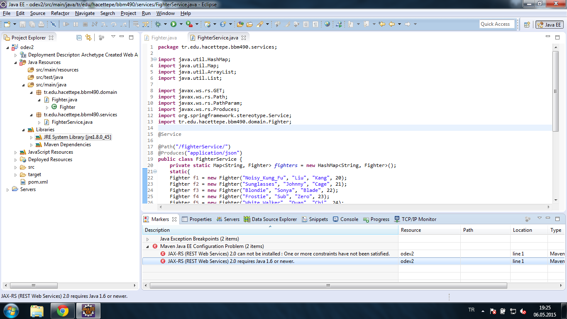Close the Project Explorer view
The image size is (567, 319).
click(x=51, y=38)
